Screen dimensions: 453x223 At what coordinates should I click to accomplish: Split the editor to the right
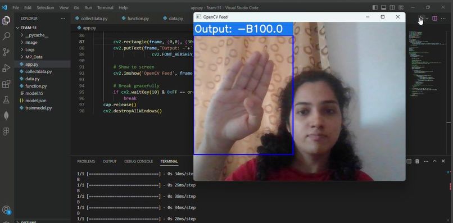(434, 18)
